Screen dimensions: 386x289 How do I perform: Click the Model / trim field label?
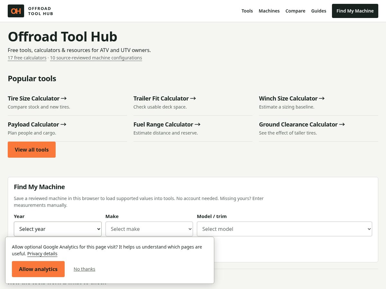pyautogui.click(x=212, y=216)
